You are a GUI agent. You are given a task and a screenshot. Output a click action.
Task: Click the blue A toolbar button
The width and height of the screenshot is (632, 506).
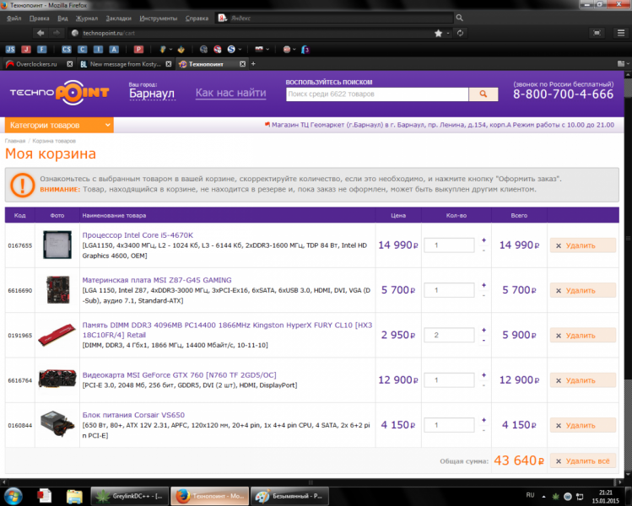point(114,49)
